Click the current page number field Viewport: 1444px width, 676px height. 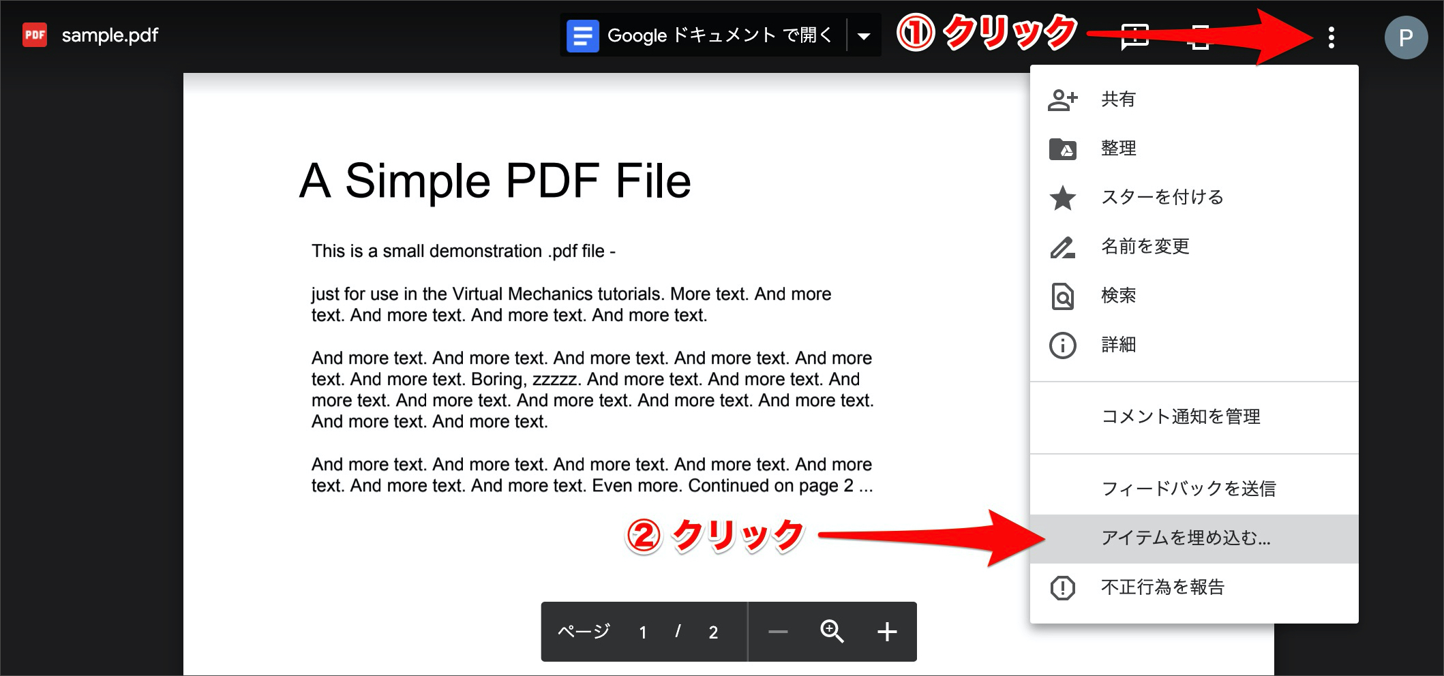(642, 632)
